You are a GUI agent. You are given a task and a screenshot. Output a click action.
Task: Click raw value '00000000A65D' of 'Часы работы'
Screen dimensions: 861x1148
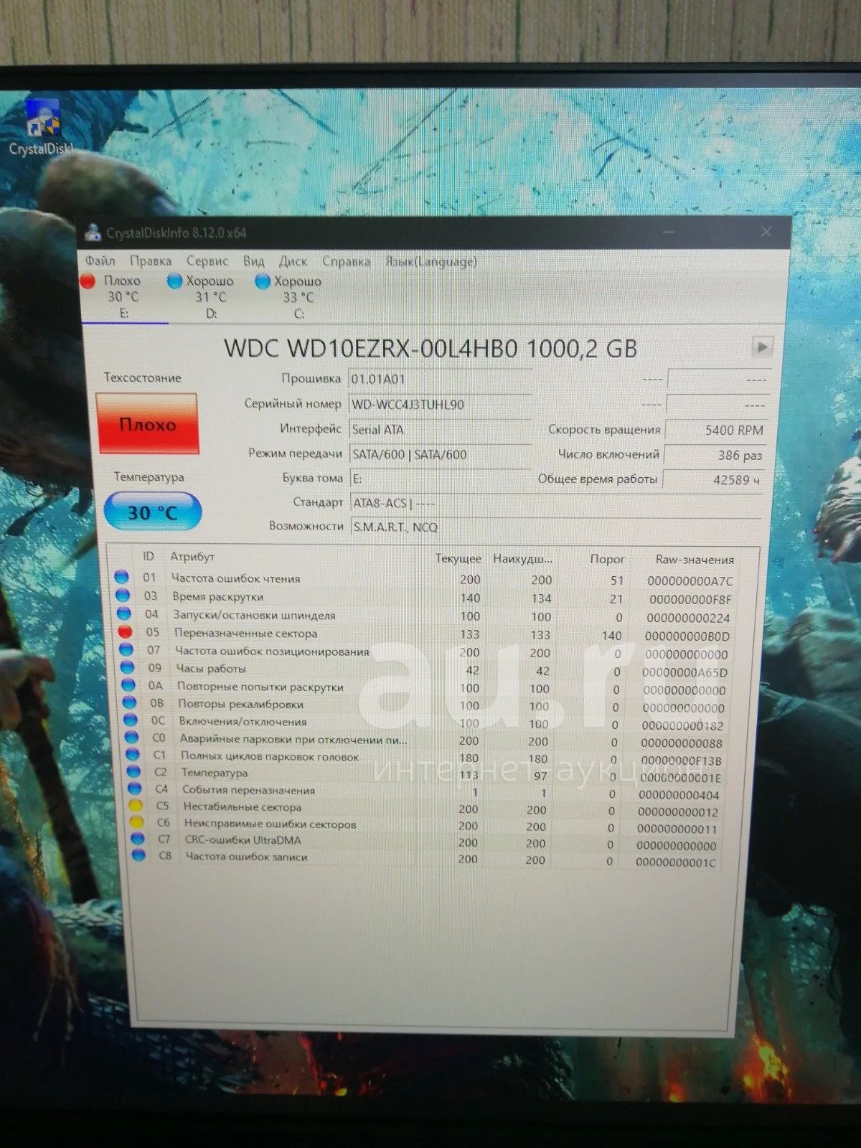(x=684, y=672)
